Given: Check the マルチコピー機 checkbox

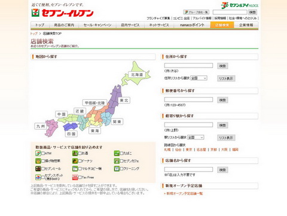Looking at the screenshot, I should click(x=80, y=169).
